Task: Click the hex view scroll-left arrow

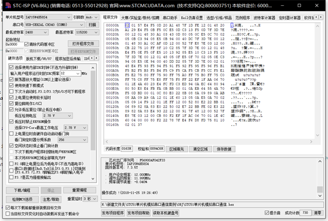Action: tap(107, 141)
